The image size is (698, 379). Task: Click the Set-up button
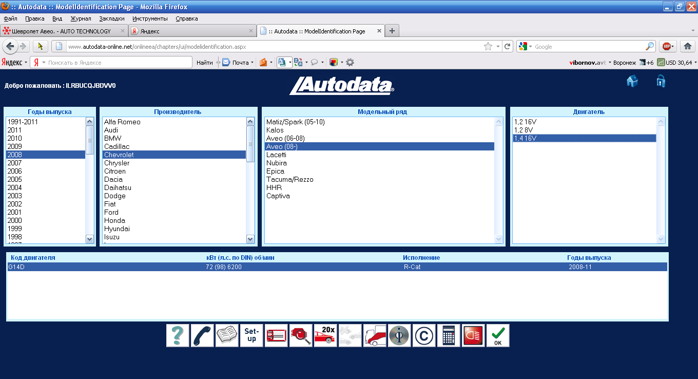251,335
